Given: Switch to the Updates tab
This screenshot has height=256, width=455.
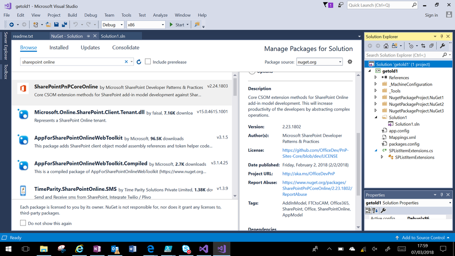Looking at the screenshot, I should tap(90, 47).
